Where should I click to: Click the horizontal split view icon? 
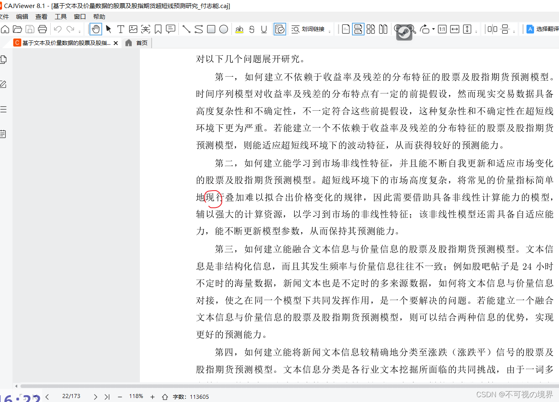(x=505, y=29)
